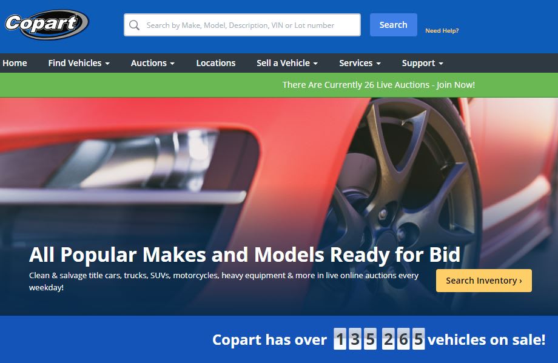Viewport: 558px width, 363px height.
Task: Click the vehicles on sale counter digits
Action: click(379, 339)
